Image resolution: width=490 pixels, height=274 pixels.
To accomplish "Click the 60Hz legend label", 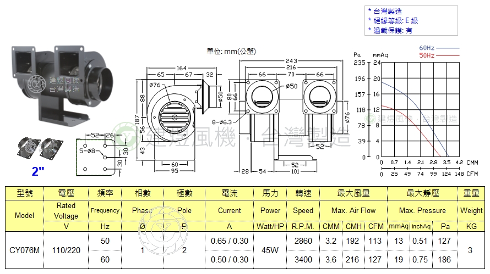I will pyautogui.click(x=427, y=48).
